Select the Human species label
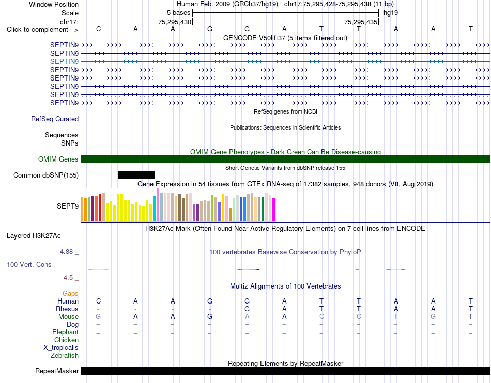The height and width of the screenshot is (383, 491). (x=68, y=301)
